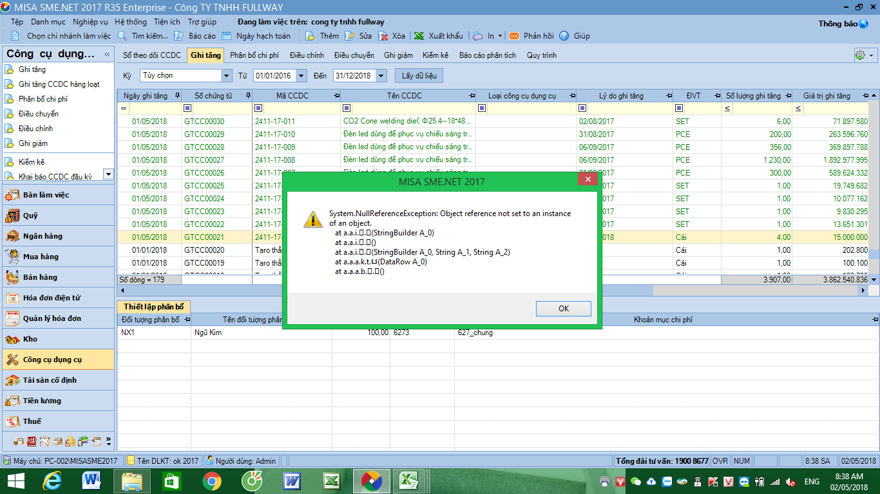Collapse the Công cụ dụng cụ sidebar

(x=108, y=54)
